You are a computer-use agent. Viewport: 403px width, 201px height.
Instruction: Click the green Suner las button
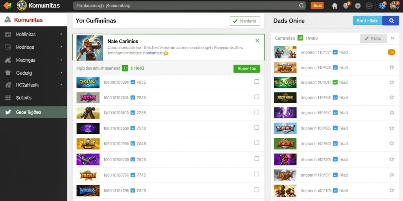(247, 68)
